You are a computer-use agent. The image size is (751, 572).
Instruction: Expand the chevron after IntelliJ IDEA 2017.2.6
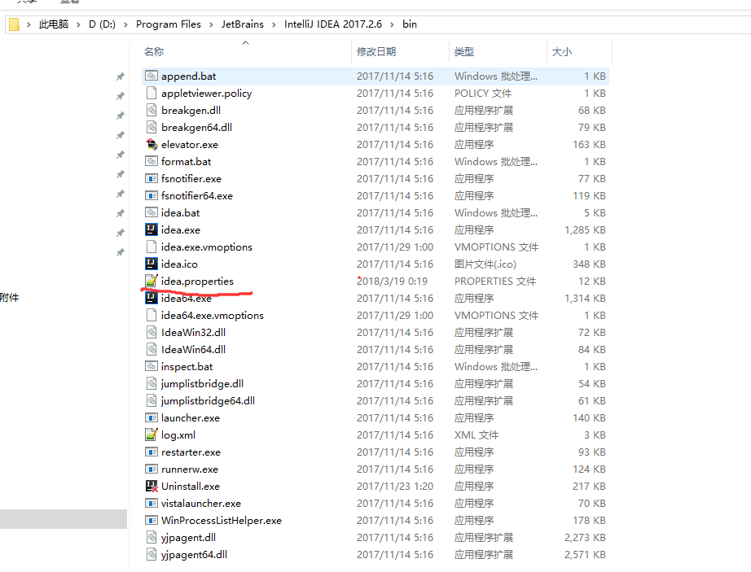coord(392,24)
